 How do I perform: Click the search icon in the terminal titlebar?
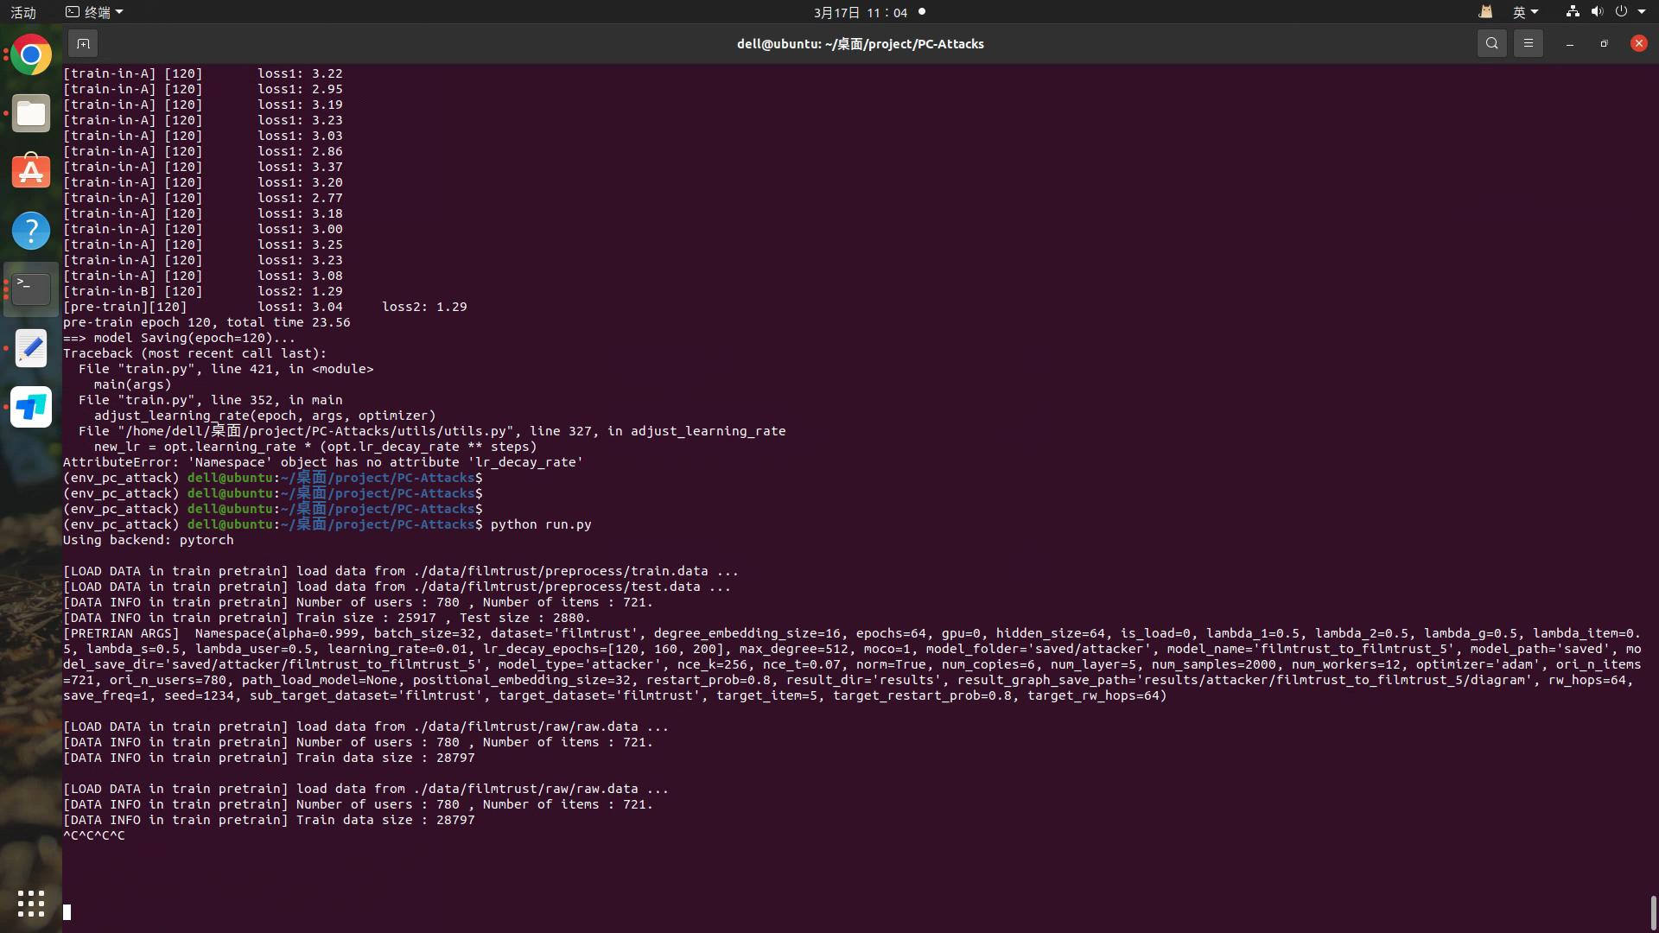pos(1491,43)
